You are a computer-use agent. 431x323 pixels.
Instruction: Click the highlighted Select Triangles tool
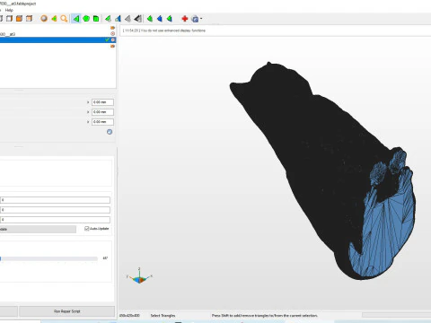point(76,19)
